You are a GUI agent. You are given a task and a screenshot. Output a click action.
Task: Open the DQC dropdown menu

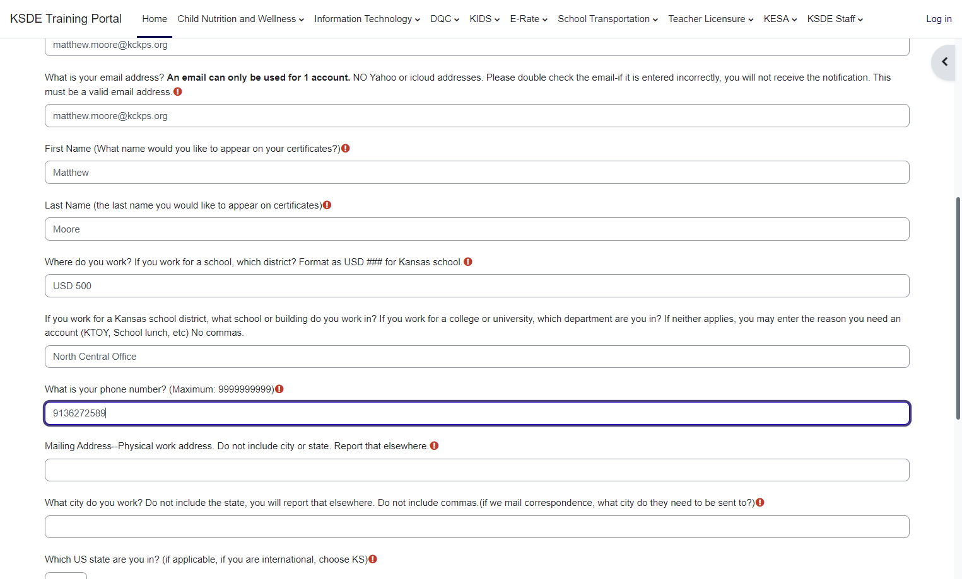pos(445,19)
